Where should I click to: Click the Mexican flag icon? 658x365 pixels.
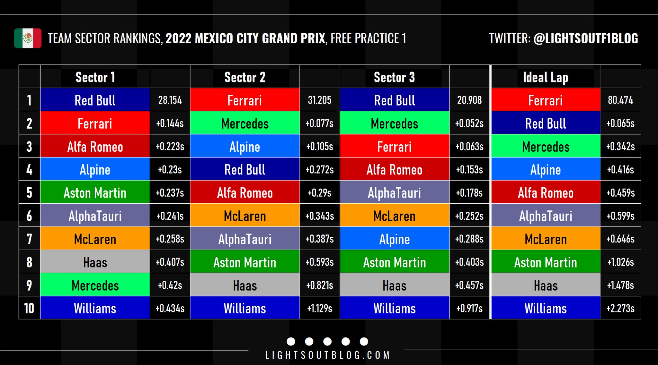[28, 38]
